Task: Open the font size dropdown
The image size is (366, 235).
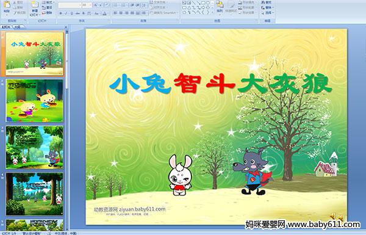Action: click(87, 5)
